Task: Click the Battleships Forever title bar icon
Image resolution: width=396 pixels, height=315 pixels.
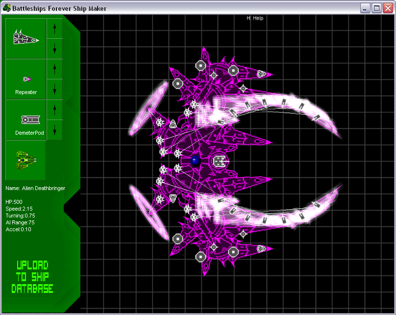Action: pos(6,8)
